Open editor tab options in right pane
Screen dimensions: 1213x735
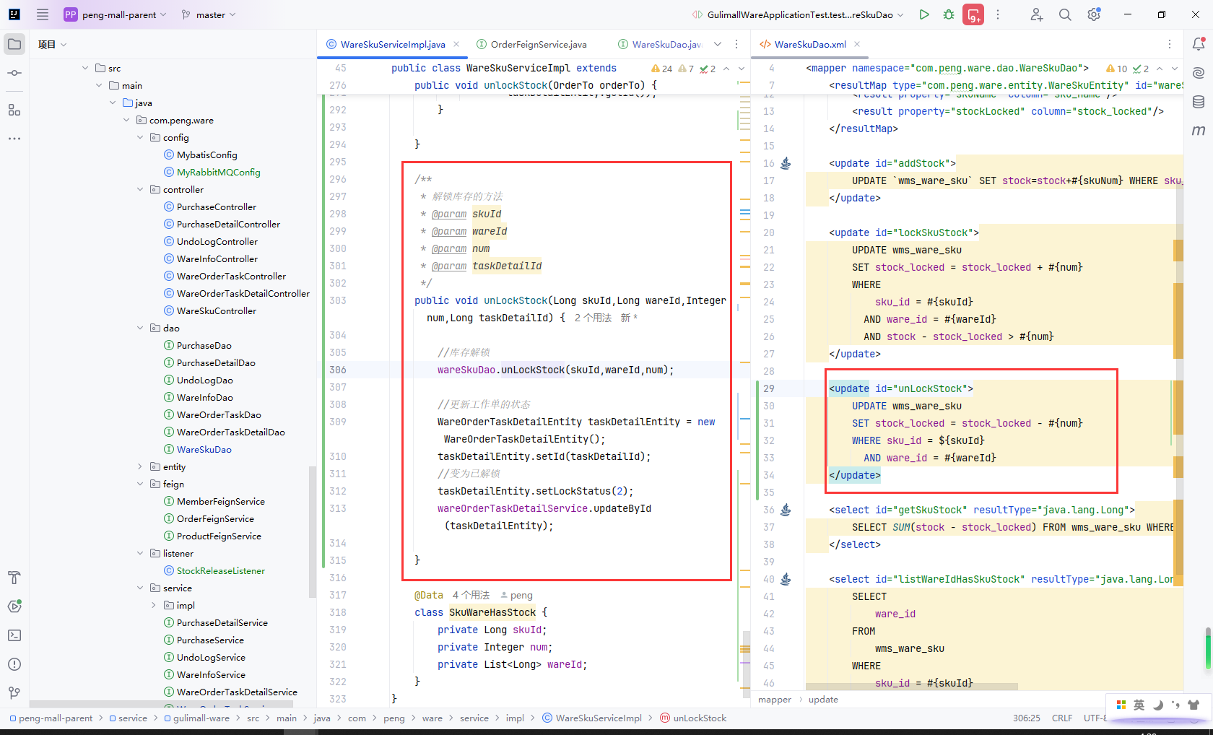1170,44
